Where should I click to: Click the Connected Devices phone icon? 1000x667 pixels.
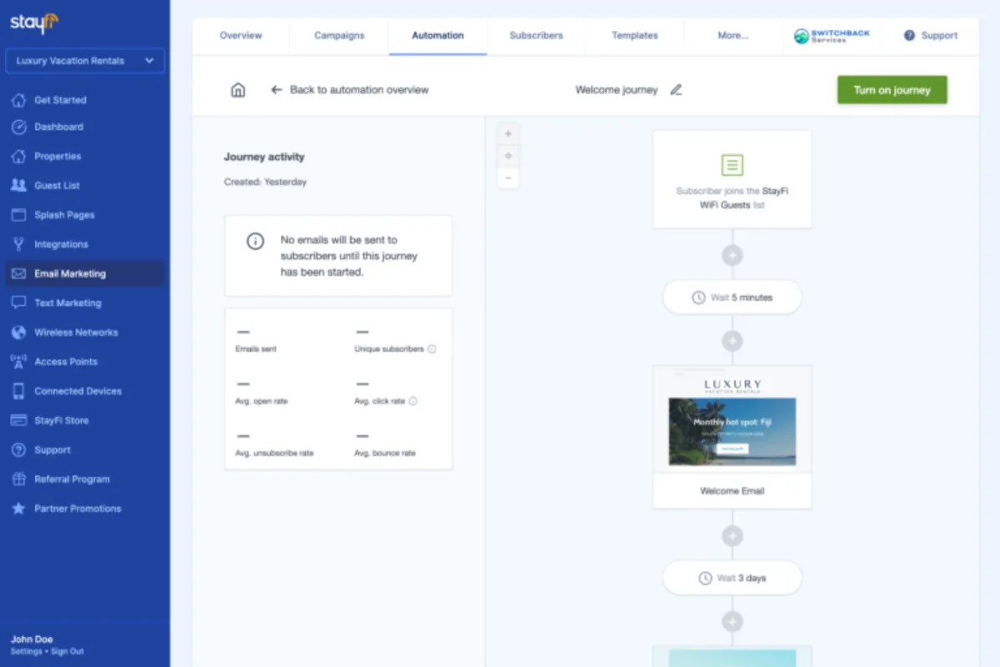[18, 391]
